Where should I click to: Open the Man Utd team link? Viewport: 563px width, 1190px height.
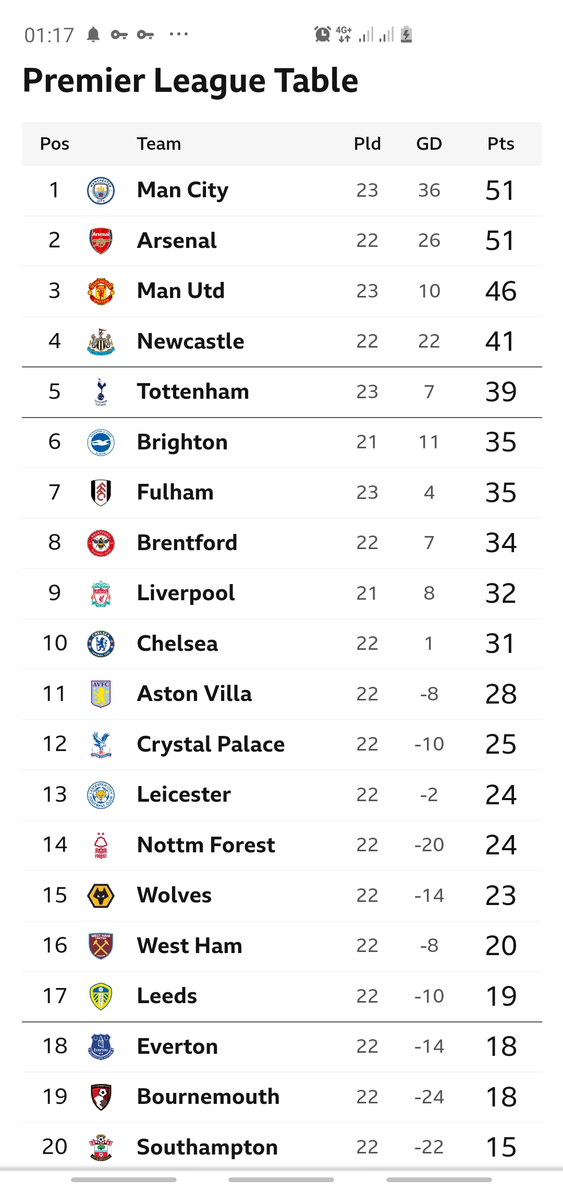180,291
